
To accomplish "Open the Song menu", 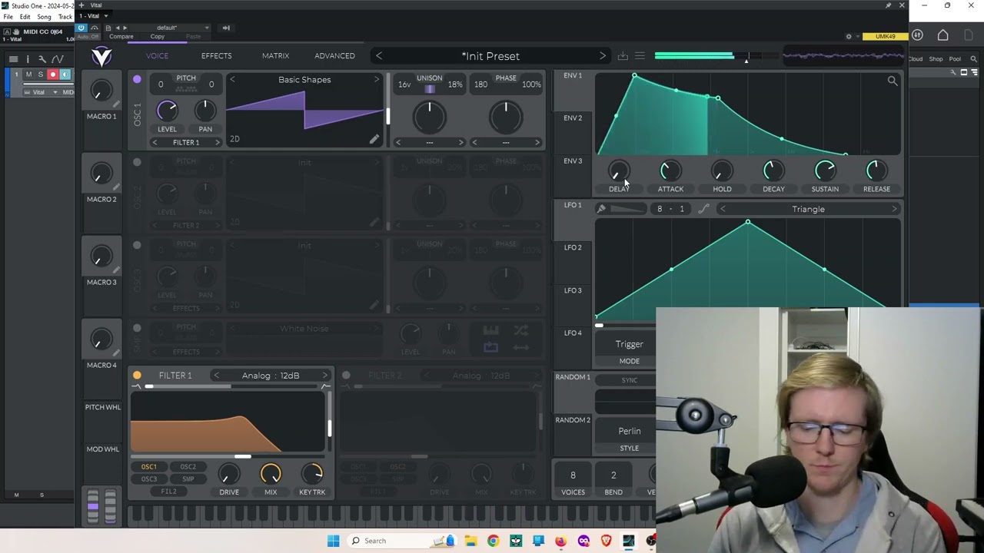I will pos(44,17).
